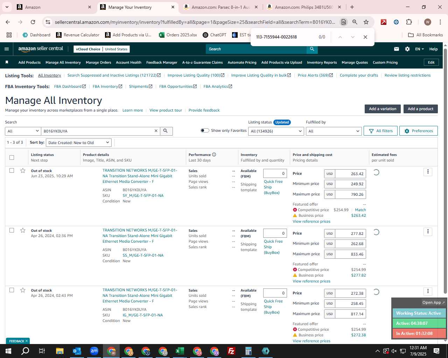448x358 pixels.
Task: Click the inventory search magnifier button
Action: [x=166, y=131]
